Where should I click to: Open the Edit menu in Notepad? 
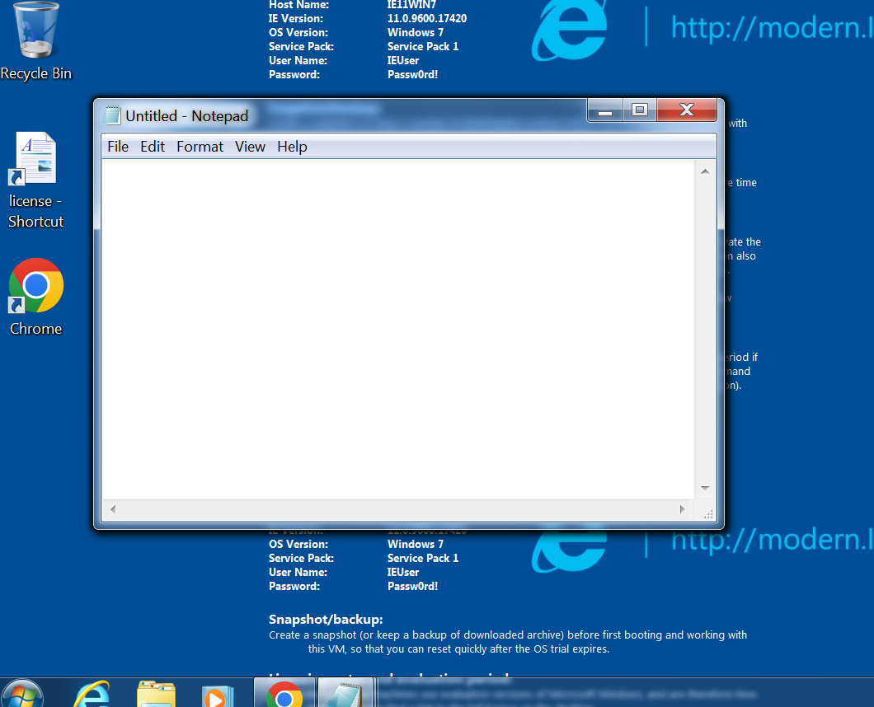click(153, 147)
